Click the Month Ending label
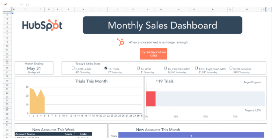This screenshot has width=274, height=140. point(34,64)
